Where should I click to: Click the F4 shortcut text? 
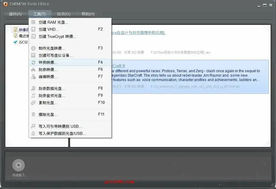pos(100,62)
